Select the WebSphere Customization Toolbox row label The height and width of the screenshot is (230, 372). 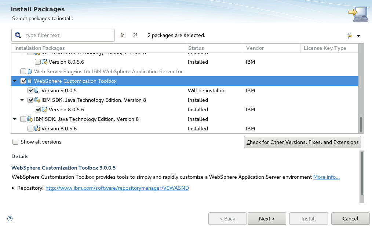click(x=75, y=81)
